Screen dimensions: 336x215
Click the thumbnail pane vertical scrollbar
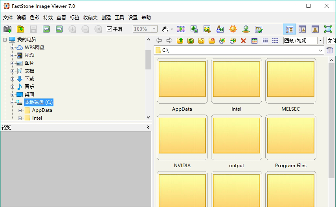pos(331,120)
